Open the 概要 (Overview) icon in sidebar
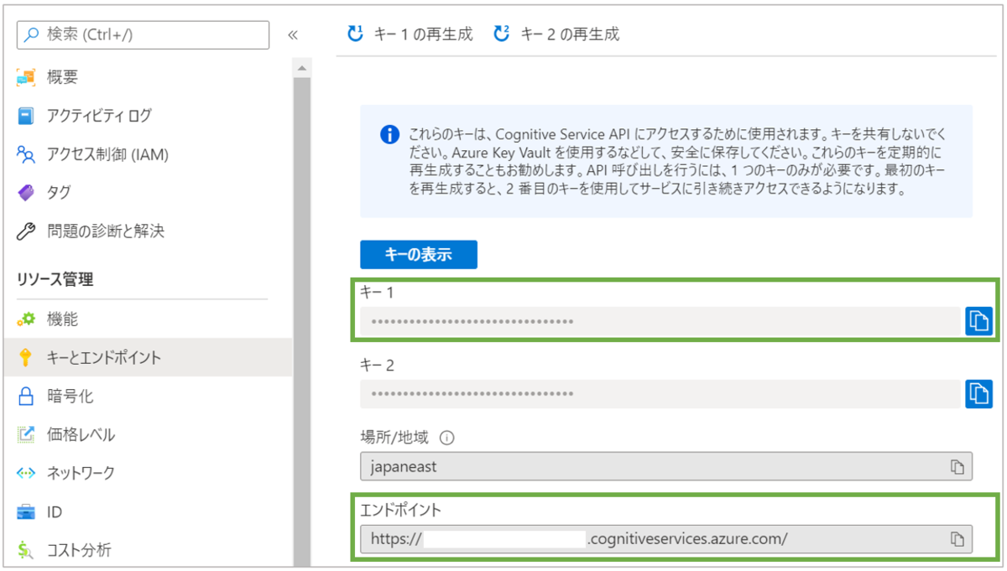The width and height of the screenshot is (1007, 571). coord(26,77)
